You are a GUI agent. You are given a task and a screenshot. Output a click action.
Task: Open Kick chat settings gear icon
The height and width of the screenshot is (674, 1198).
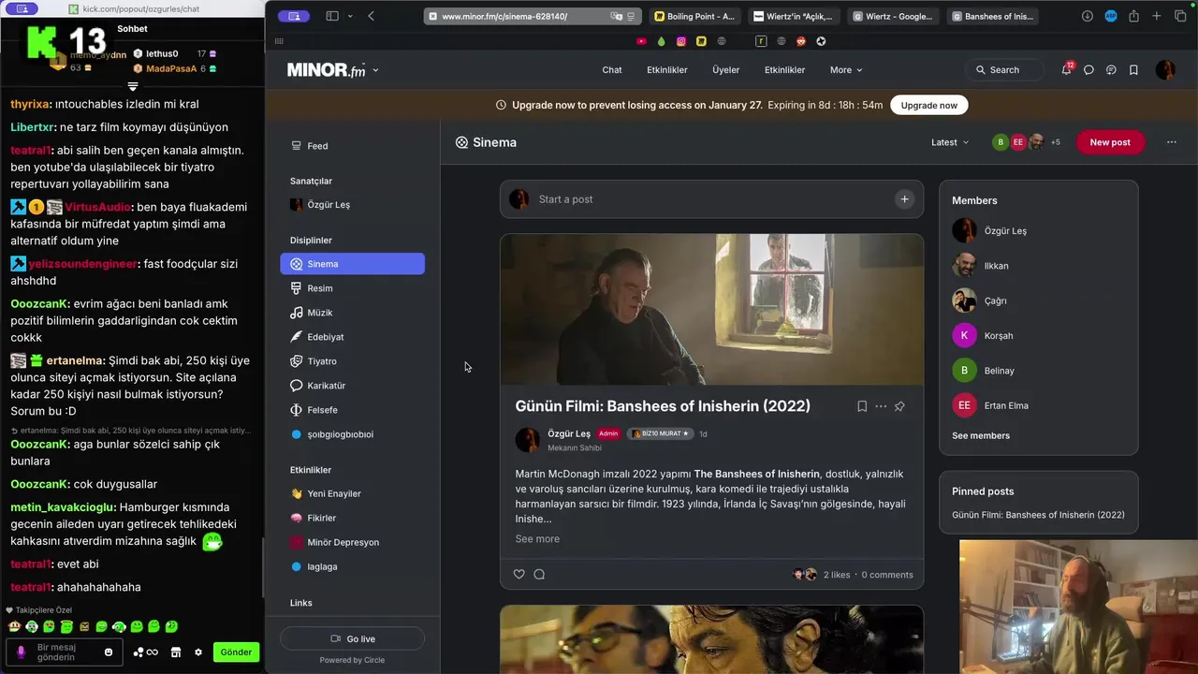click(x=197, y=652)
